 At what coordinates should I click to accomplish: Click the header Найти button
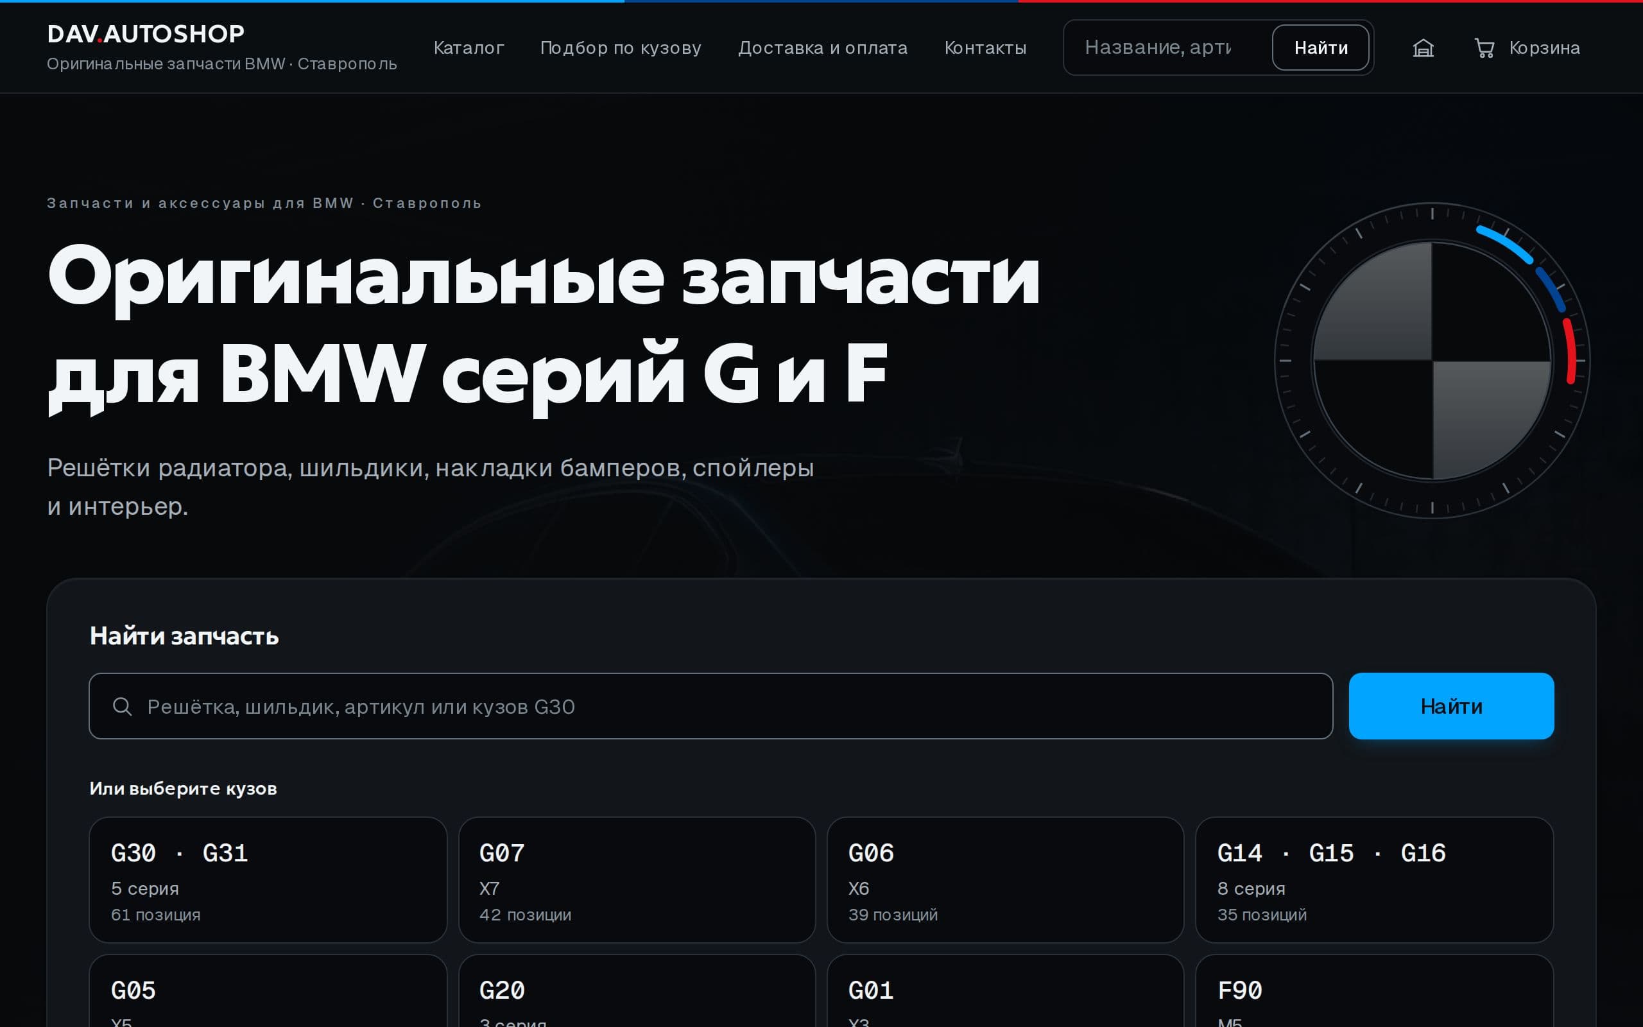coord(1321,47)
